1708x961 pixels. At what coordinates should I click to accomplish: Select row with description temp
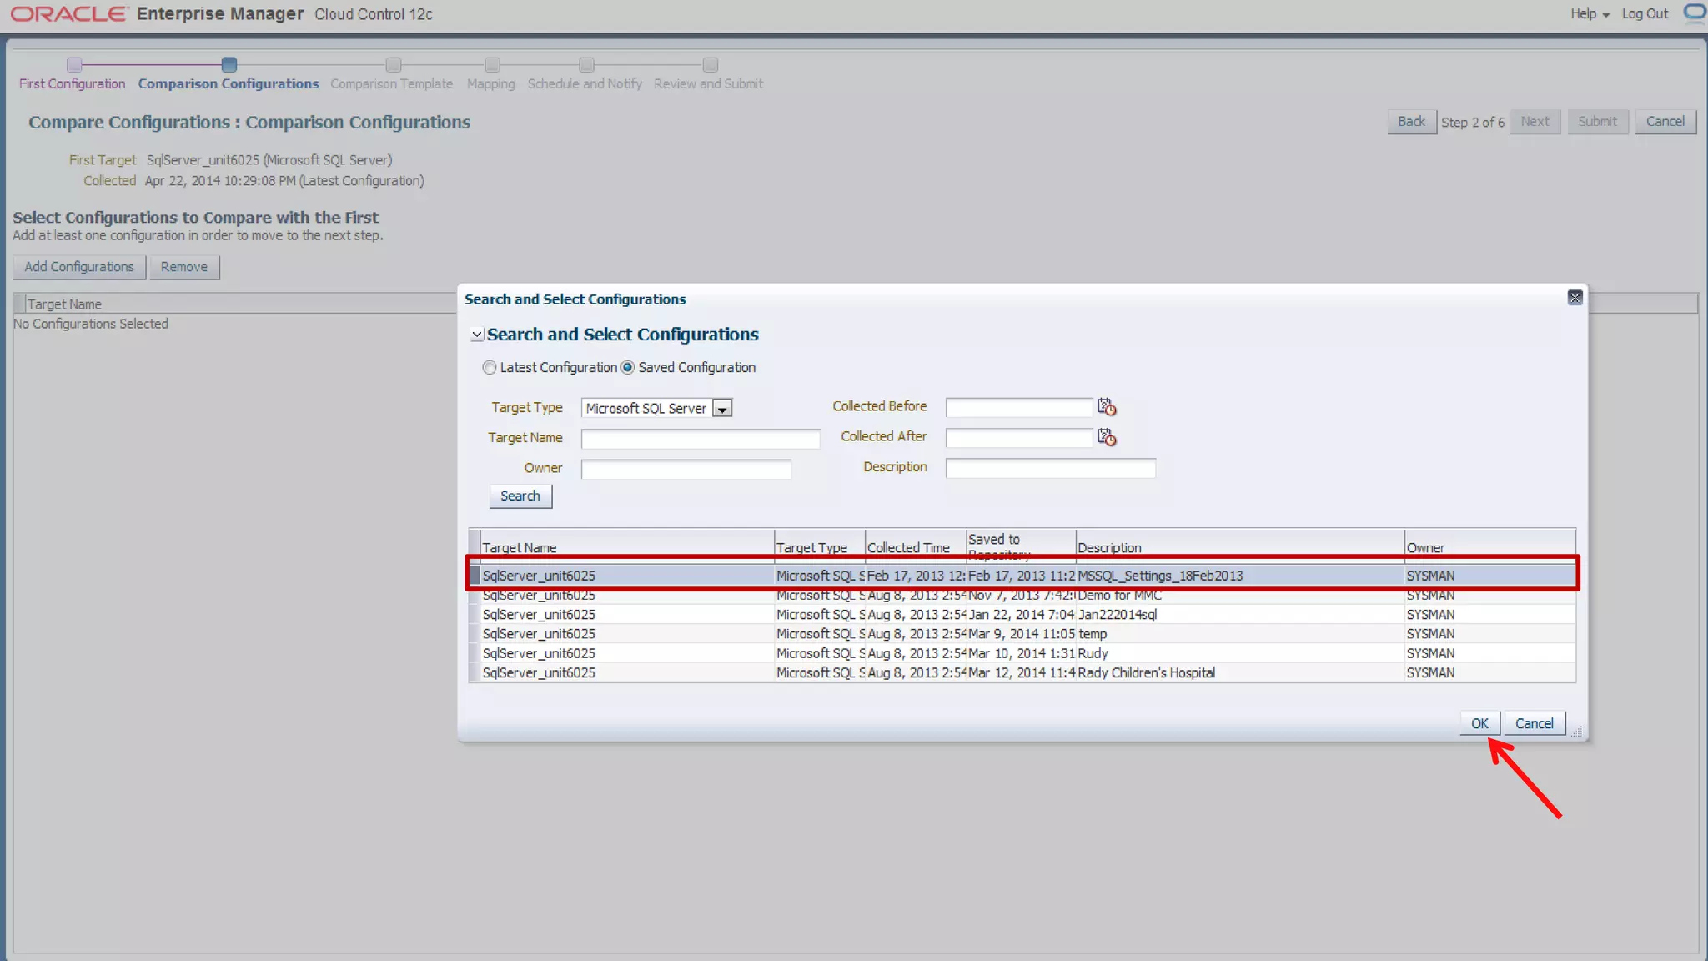pyautogui.click(x=1022, y=634)
